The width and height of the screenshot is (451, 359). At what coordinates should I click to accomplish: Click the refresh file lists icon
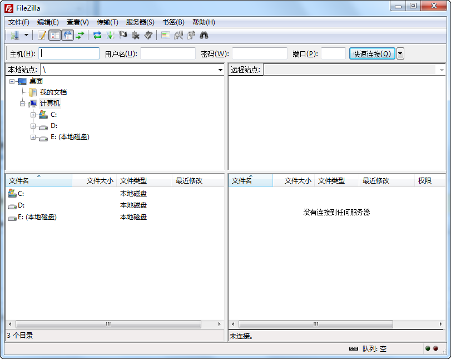[97, 35]
